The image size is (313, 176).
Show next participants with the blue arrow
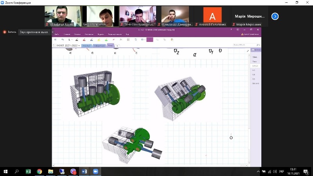click(275, 16)
